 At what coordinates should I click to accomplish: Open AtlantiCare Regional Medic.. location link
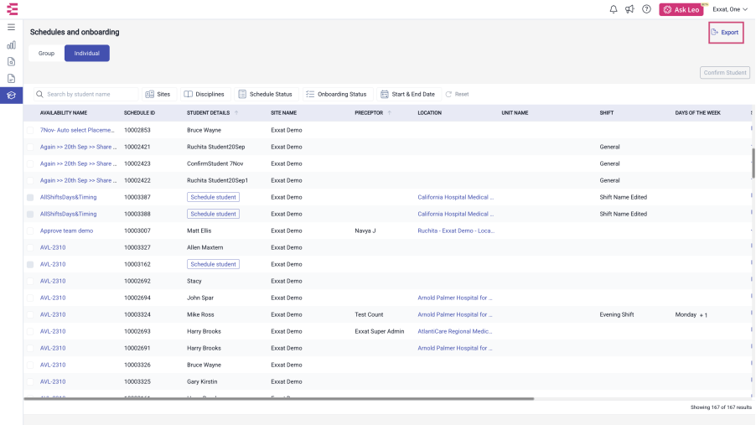454,331
